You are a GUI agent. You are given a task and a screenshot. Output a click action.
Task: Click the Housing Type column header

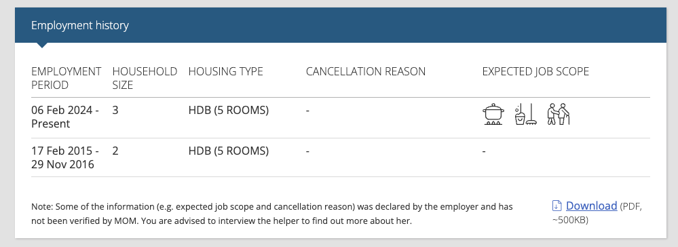click(226, 71)
